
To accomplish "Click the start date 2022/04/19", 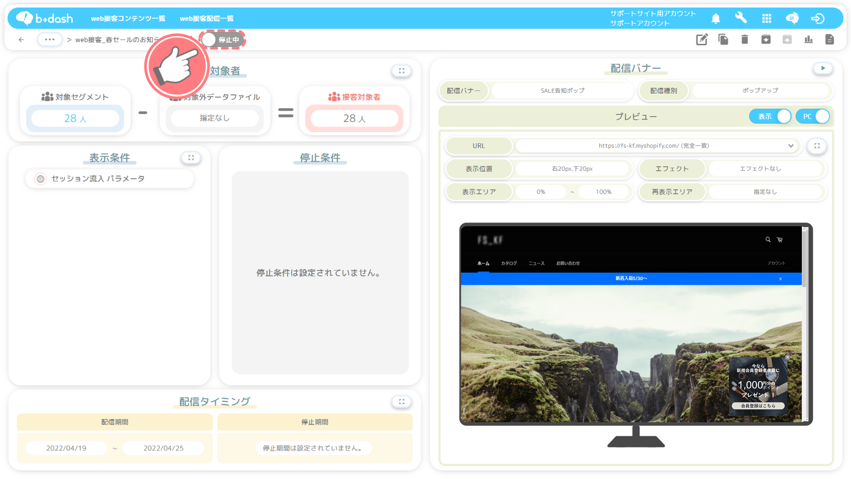I will pos(66,448).
